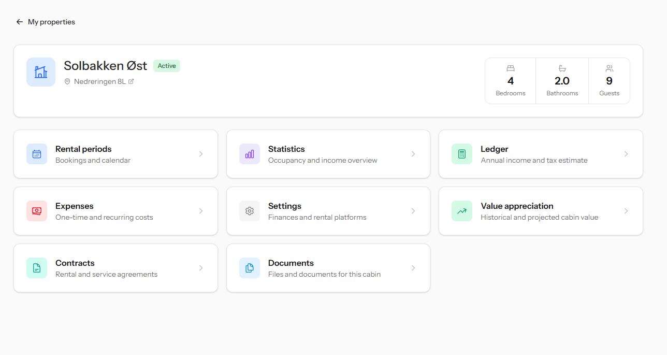This screenshot has width=667, height=355.
Task: Click the people icon above Guests
Action: point(610,68)
